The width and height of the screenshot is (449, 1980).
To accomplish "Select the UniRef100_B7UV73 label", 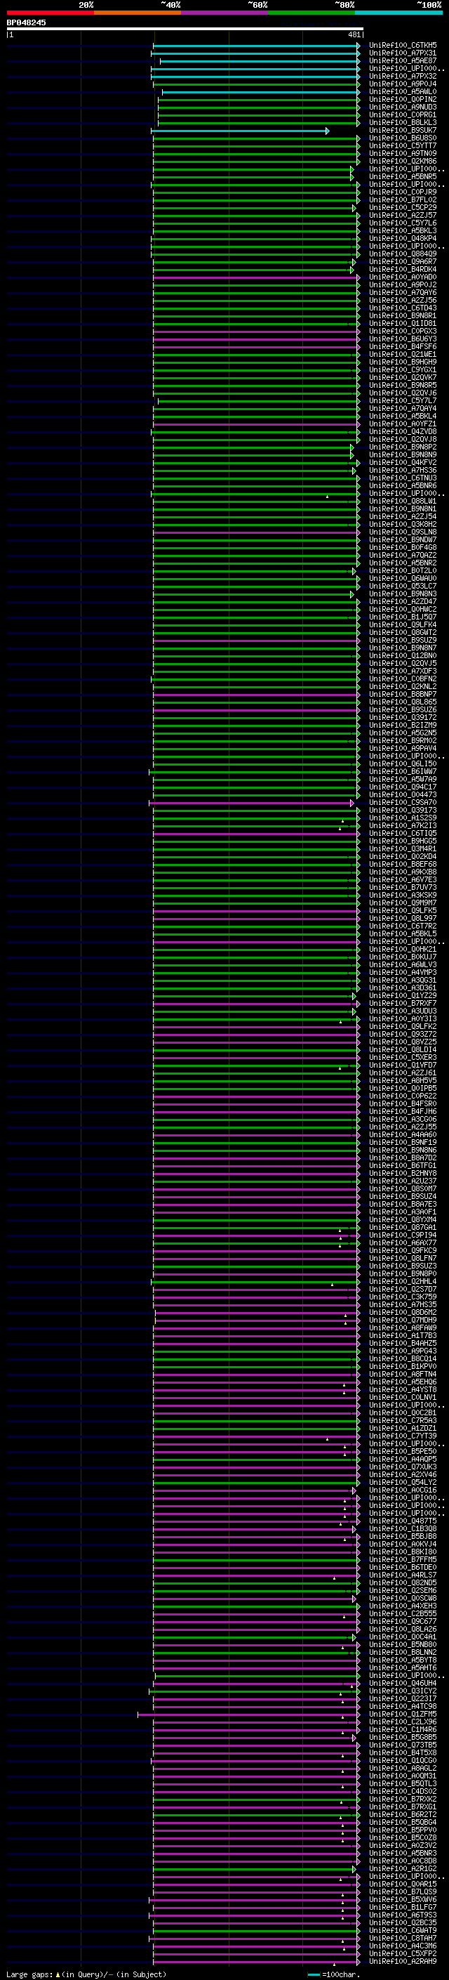I will [403, 887].
